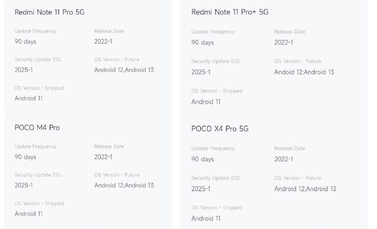
Task: Click OS Version - Future label in POCO M4 Pro
Action: pos(117,175)
